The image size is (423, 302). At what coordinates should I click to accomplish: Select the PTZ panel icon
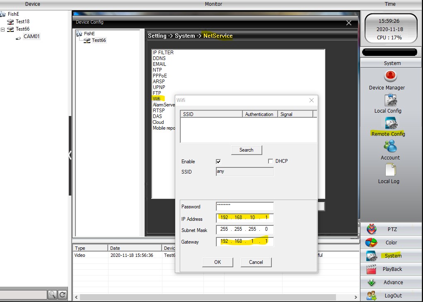tap(372, 229)
